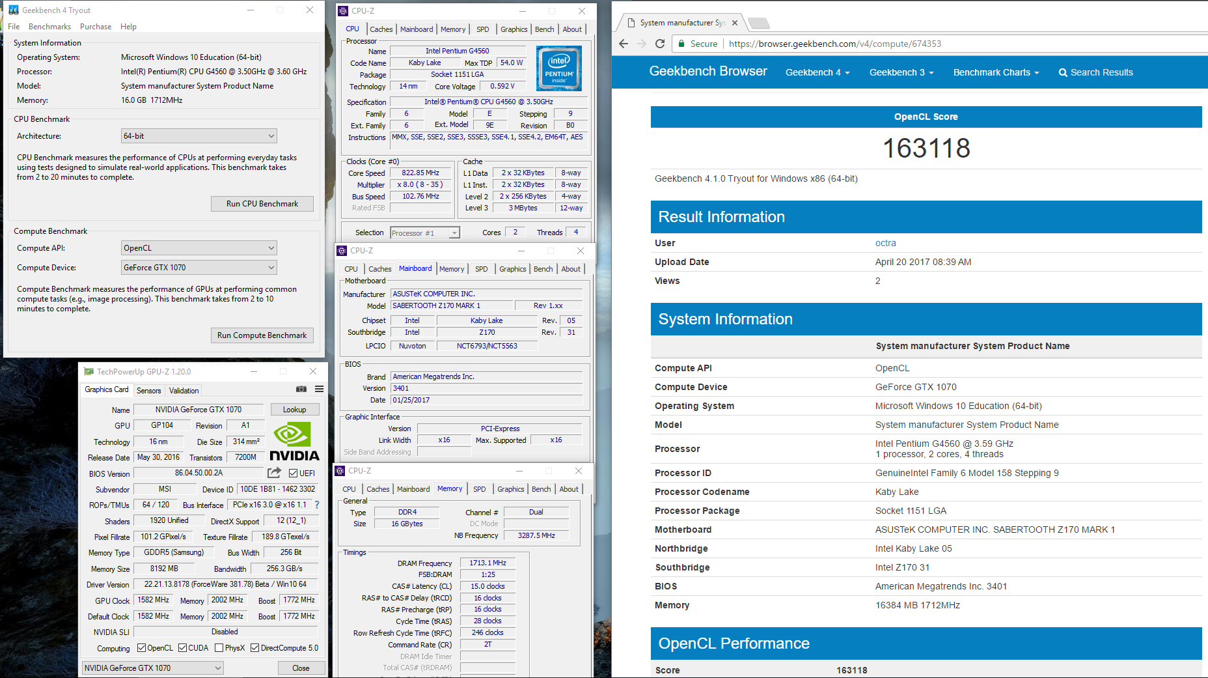Open the Benchmarks menu in Geekbench
The width and height of the screenshot is (1208, 678).
49,27
